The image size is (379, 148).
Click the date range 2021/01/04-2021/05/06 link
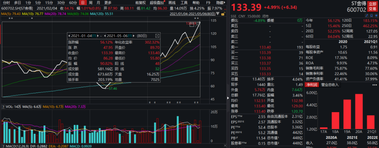click(192, 14)
